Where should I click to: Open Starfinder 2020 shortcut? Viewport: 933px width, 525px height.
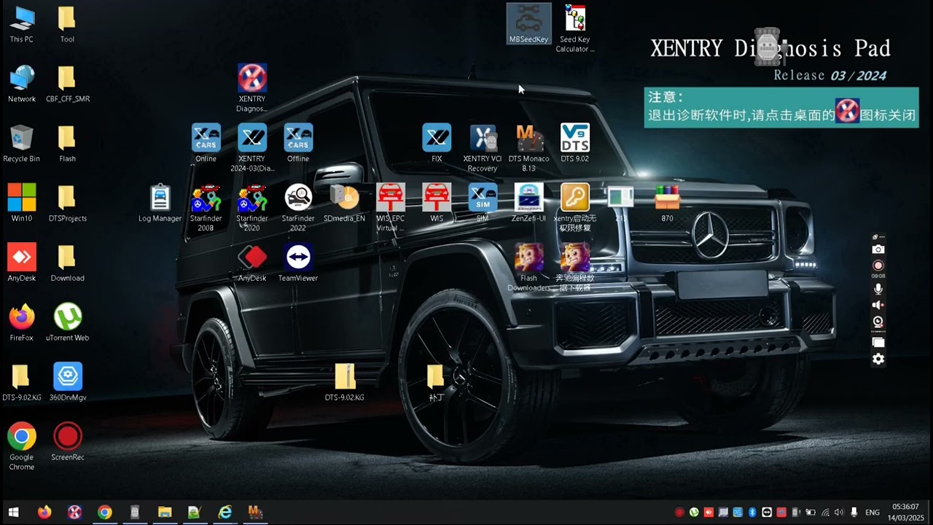pos(252,208)
